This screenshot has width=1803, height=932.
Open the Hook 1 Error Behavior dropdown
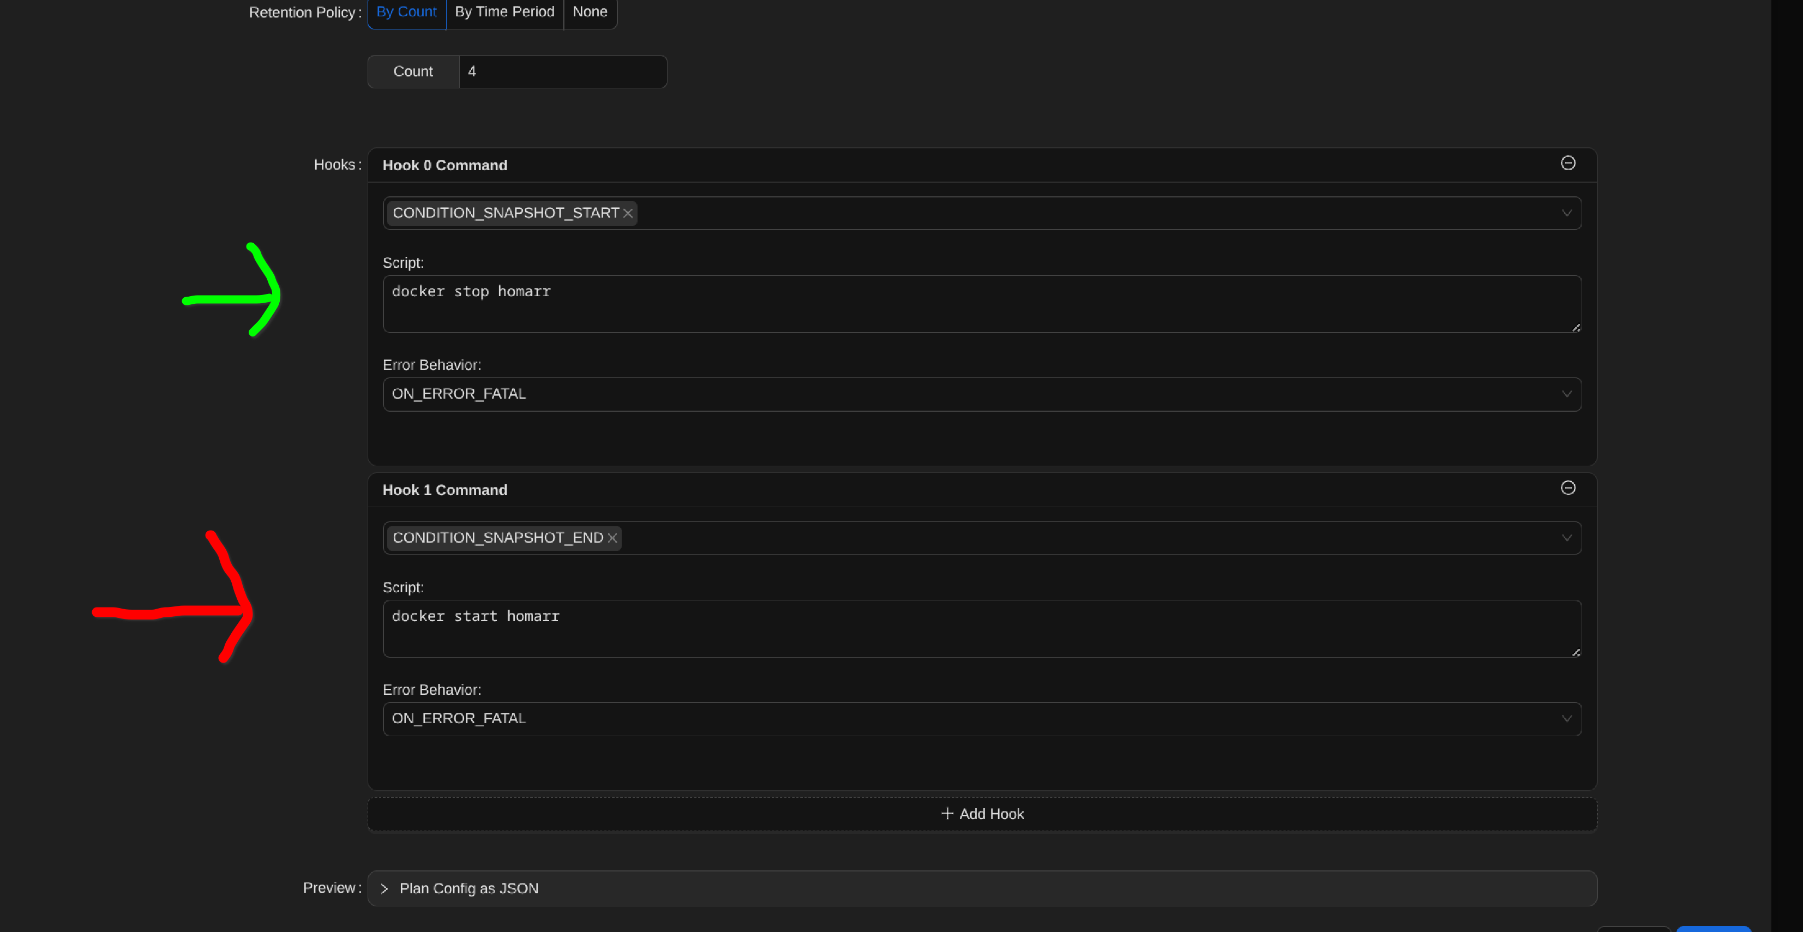(981, 719)
